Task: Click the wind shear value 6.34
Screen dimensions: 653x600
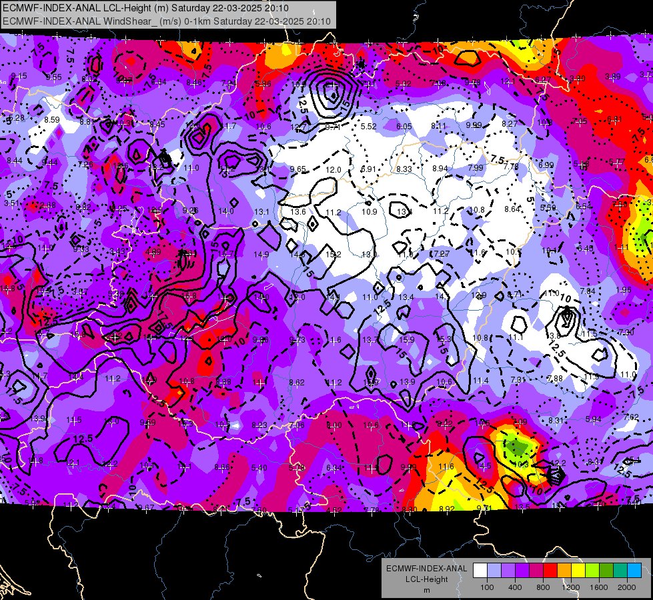Action: coord(334,468)
